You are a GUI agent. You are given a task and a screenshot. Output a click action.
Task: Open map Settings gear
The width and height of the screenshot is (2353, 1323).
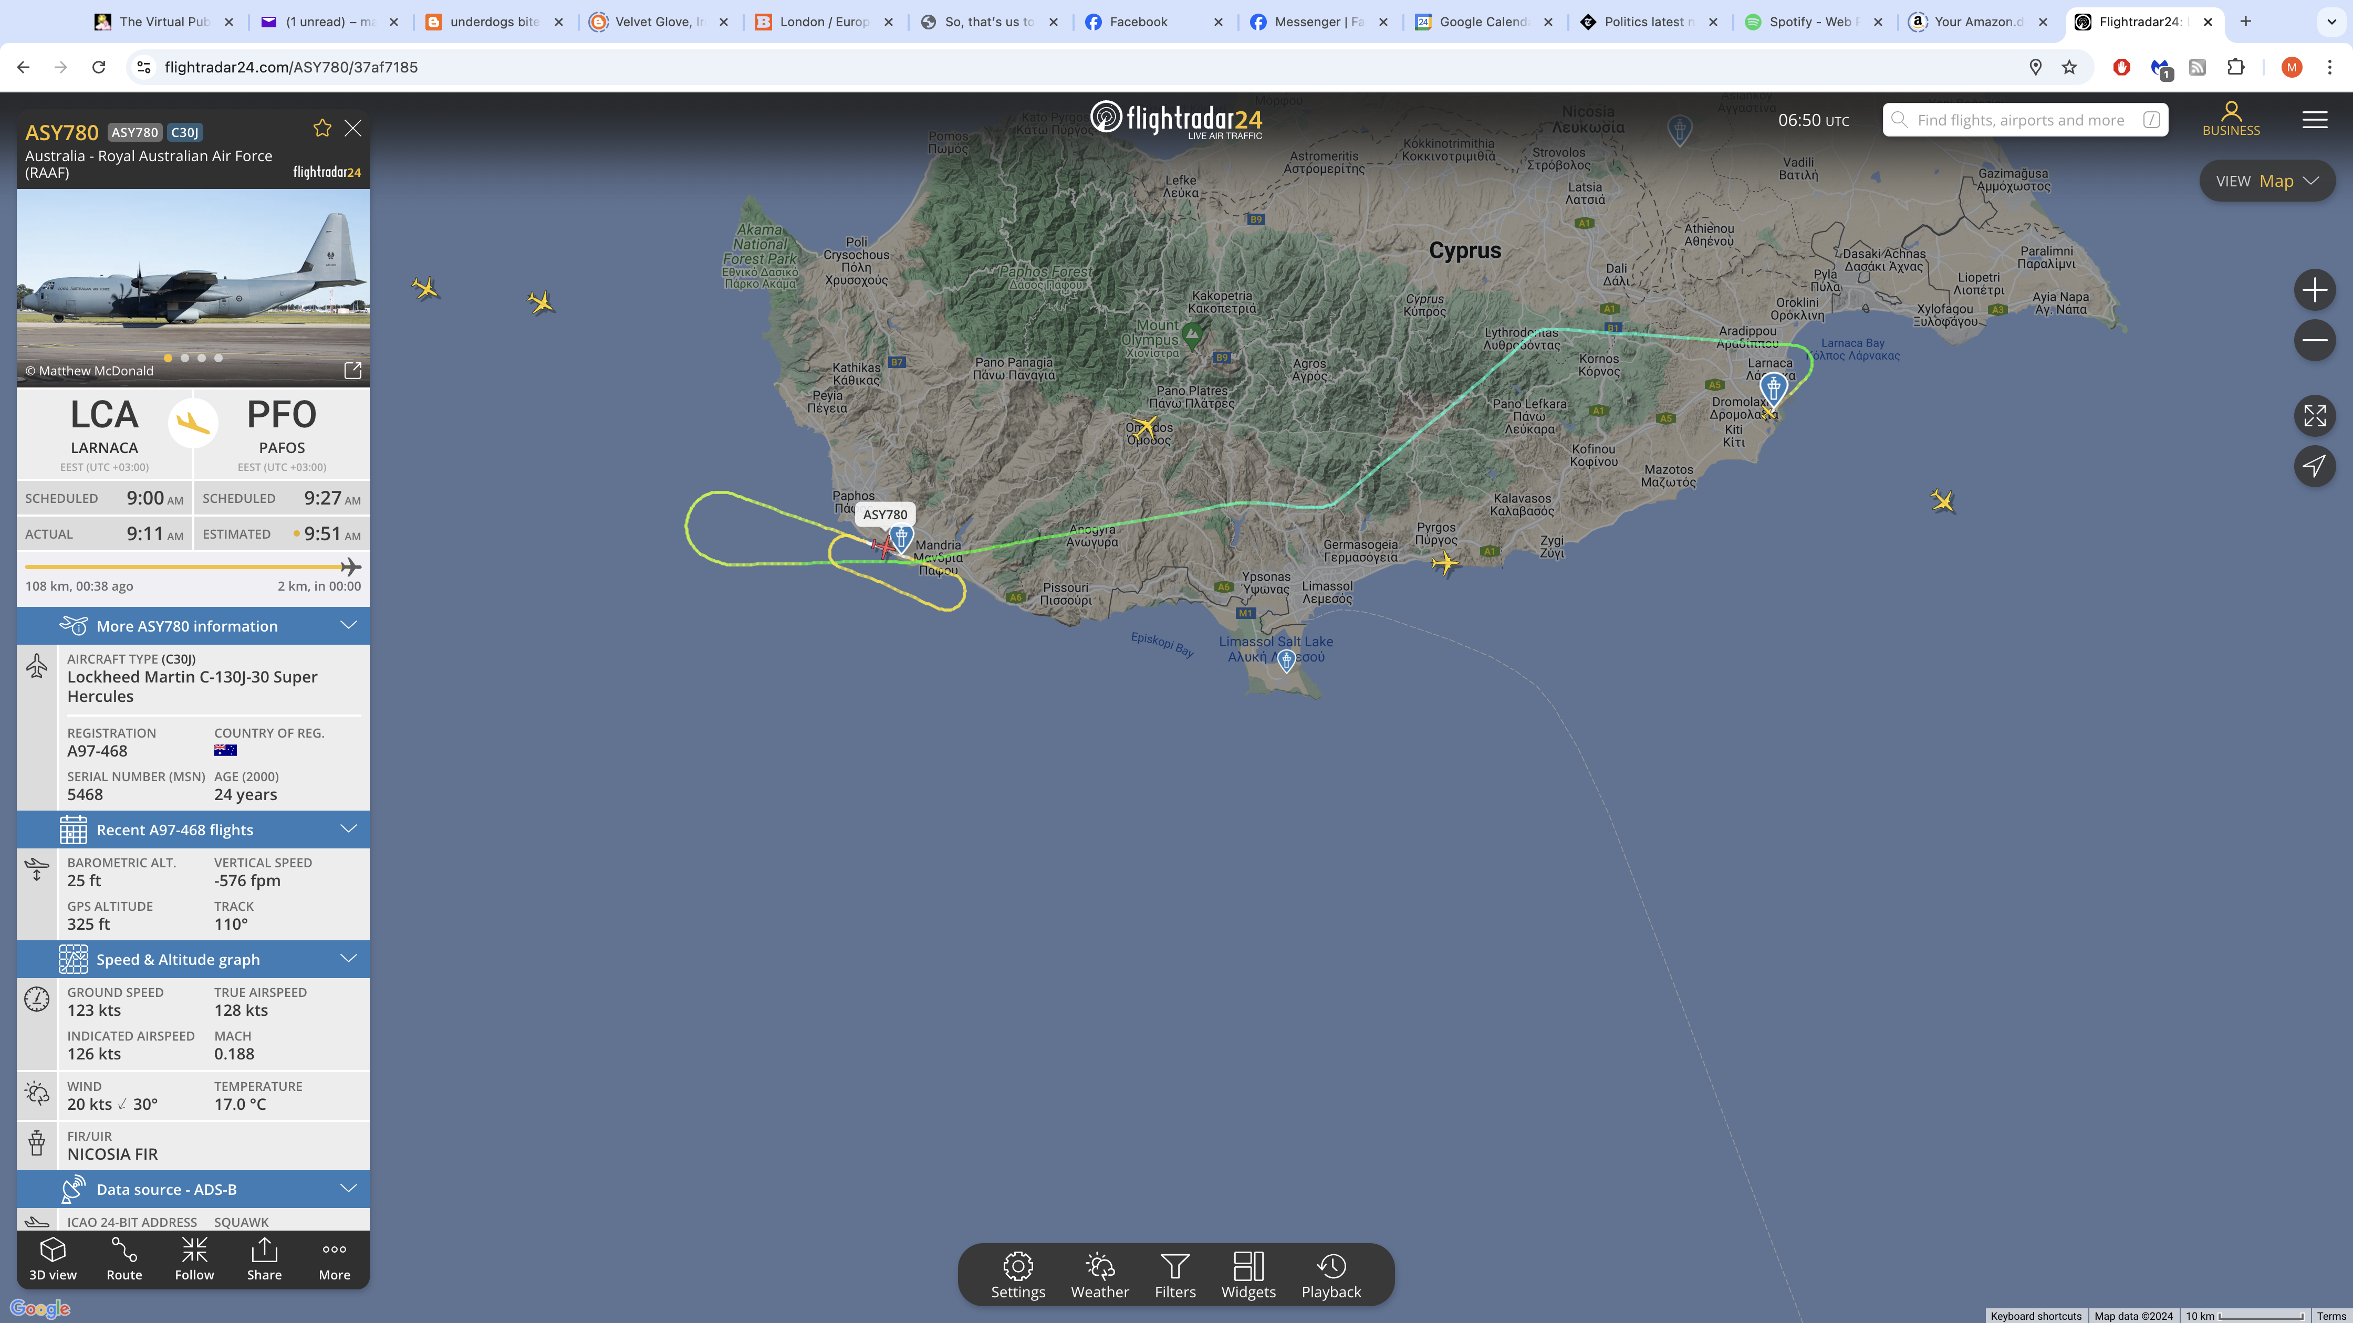click(x=1017, y=1276)
